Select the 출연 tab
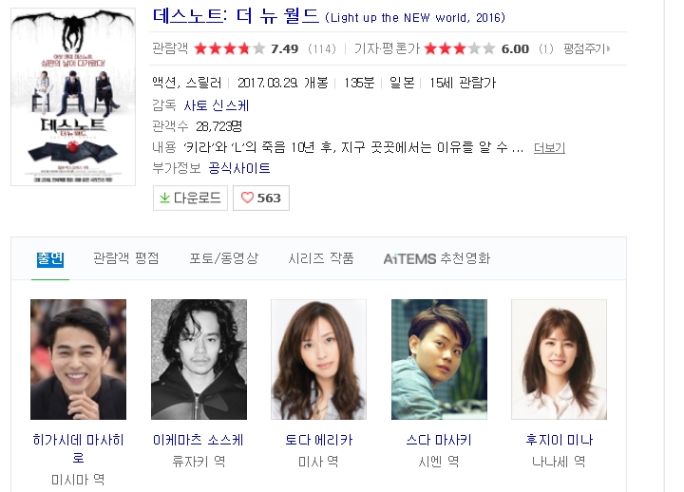This screenshot has height=492, width=684. click(x=50, y=259)
